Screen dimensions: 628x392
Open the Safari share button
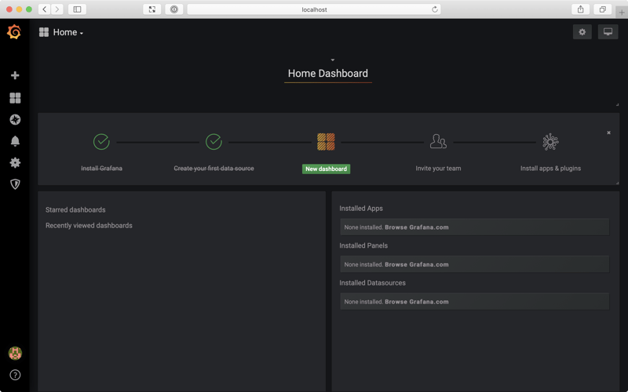tap(580, 9)
